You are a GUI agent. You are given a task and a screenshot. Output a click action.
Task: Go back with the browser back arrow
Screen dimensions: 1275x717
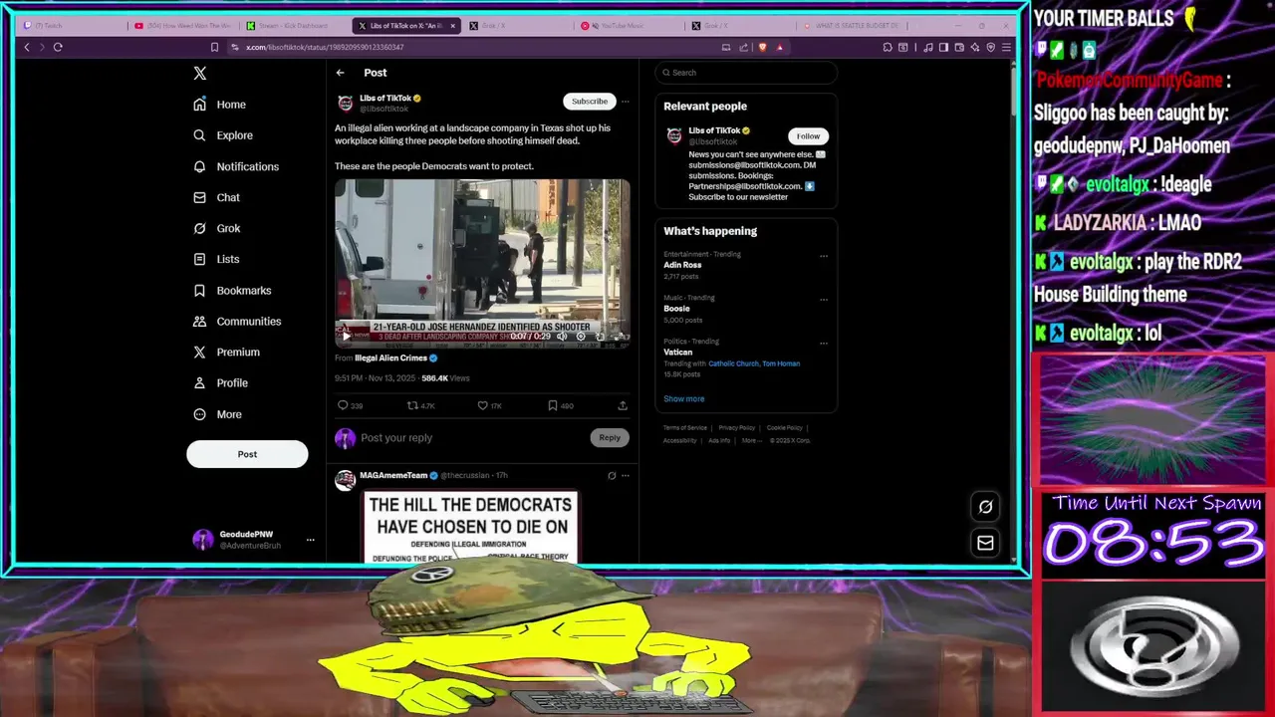coord(27,47)
